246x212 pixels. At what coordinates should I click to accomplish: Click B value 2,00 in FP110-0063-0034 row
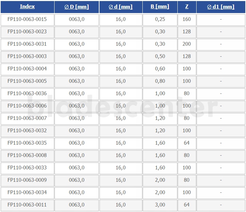tap(160, 193)
